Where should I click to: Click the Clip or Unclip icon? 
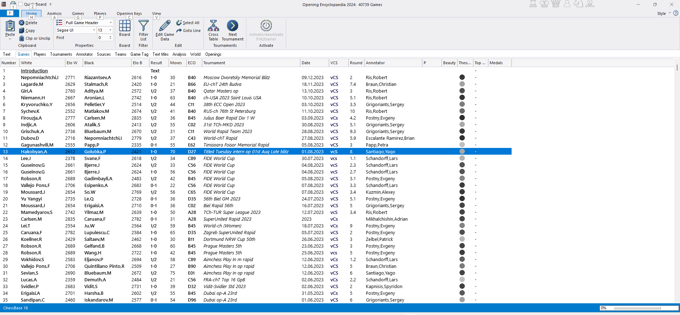tap(22, 38)
